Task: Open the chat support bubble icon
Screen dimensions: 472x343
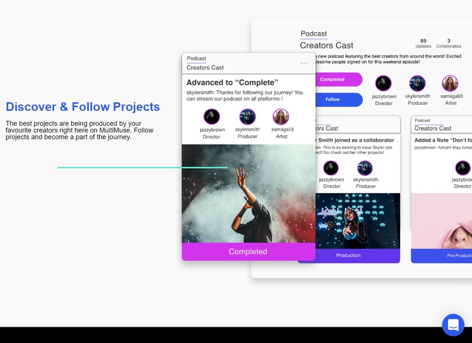Action: click(453, 325)
